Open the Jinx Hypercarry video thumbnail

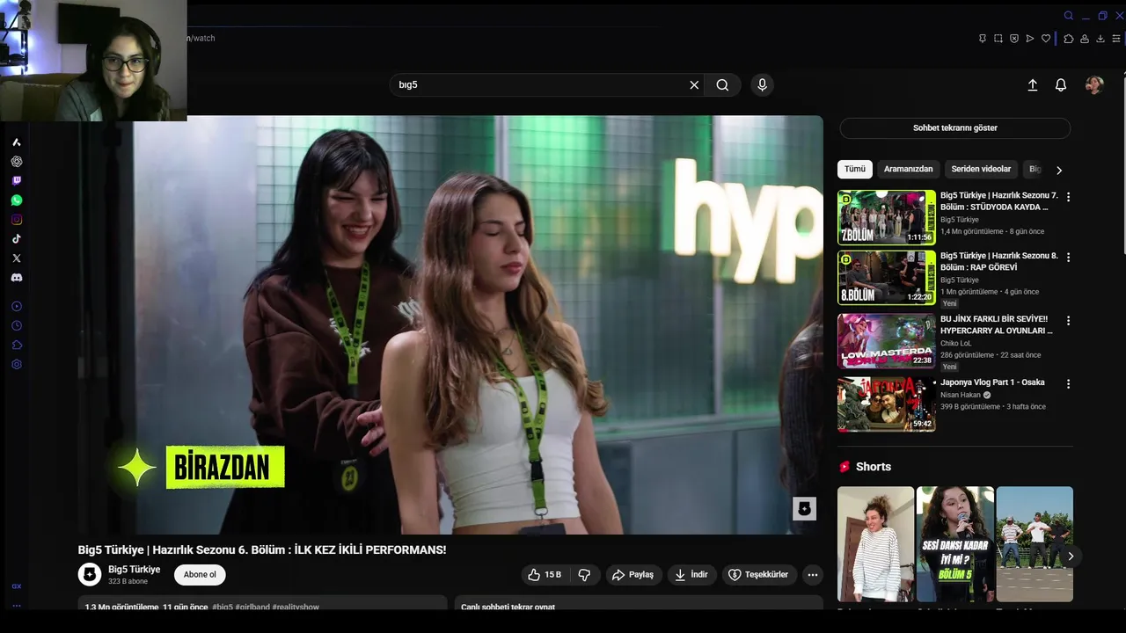[x=887, y=341]
